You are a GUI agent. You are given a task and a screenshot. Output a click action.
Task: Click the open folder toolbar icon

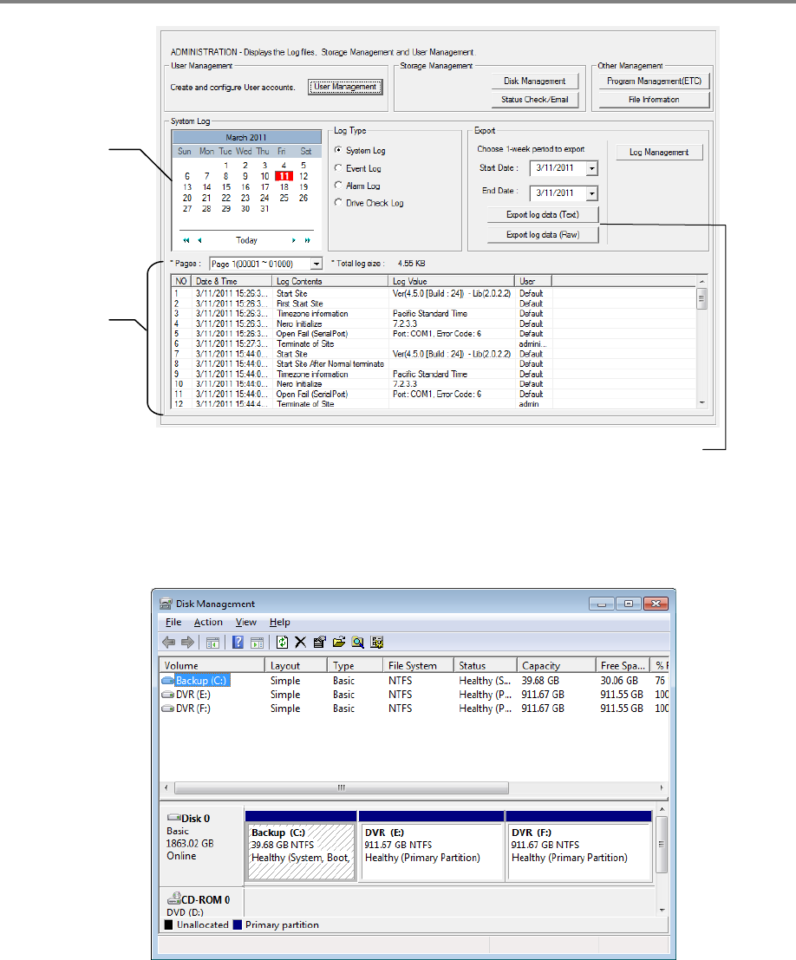tap(338, 643)
